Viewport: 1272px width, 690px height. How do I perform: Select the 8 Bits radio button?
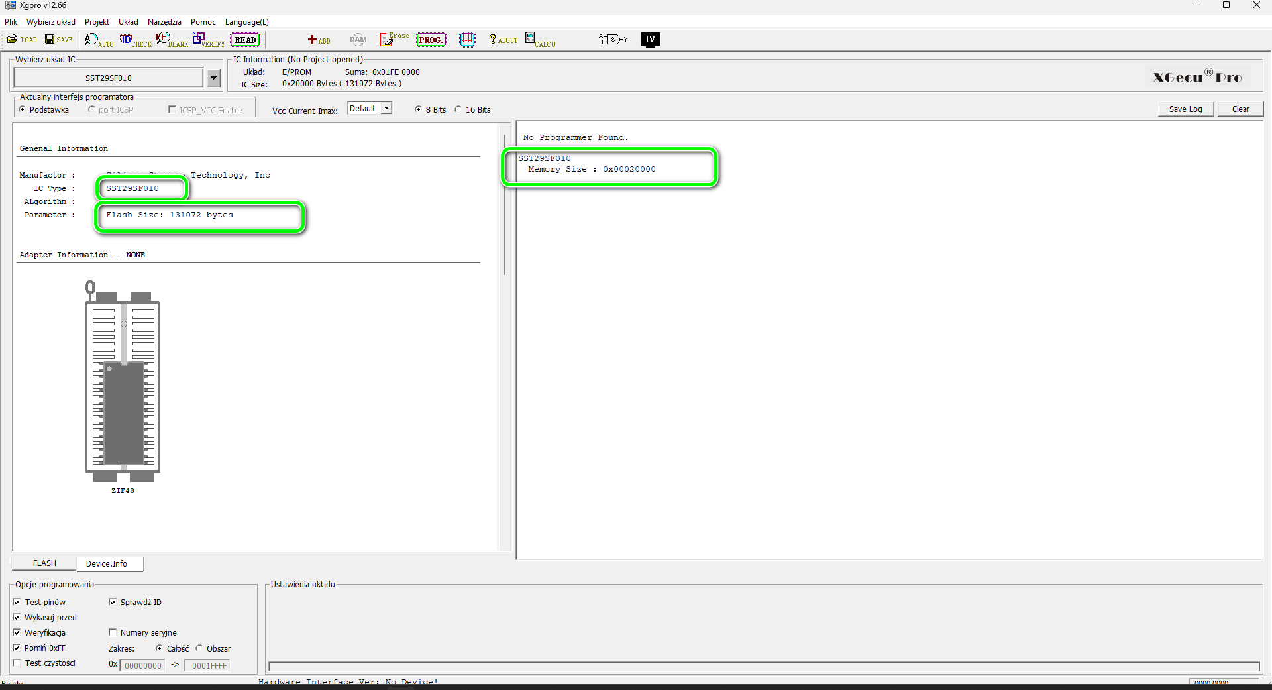(x=418, y=109)
